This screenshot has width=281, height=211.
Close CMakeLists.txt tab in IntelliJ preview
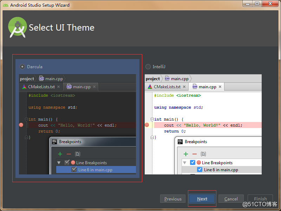184,87
